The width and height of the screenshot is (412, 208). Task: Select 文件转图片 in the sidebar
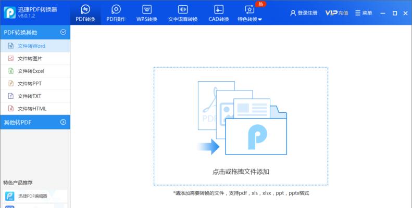pyautogui.click(x=35, y=58)
